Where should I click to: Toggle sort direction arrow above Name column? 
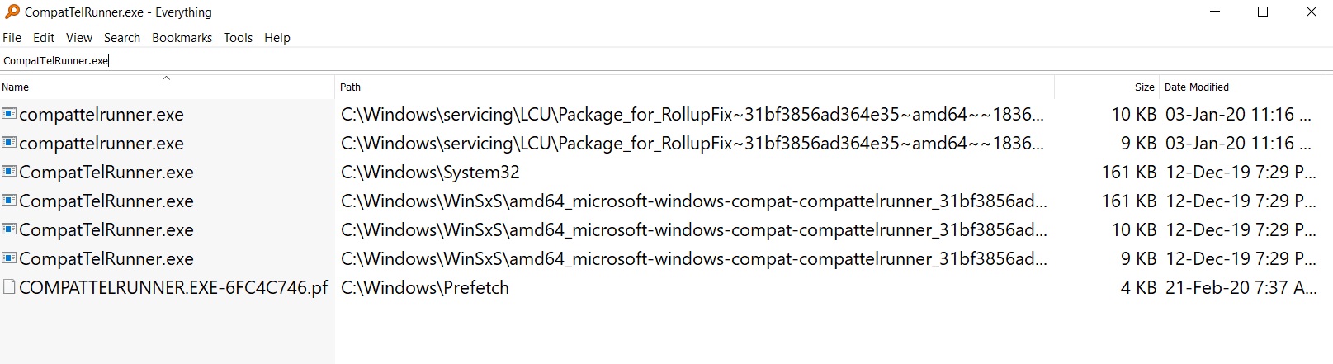coord(166,78)
